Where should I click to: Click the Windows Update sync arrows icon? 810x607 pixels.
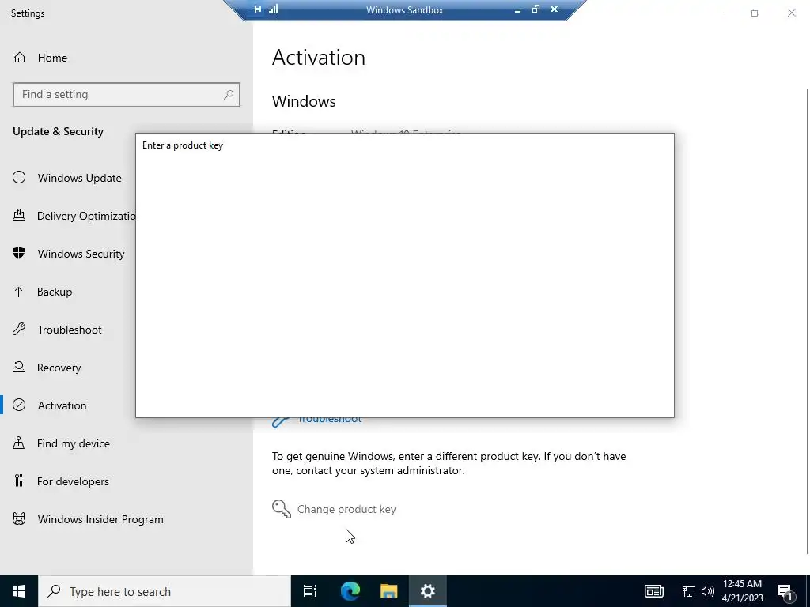19,178
